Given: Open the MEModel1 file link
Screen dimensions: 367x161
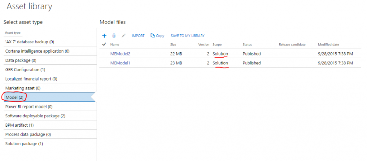Looking at the screenshot, I should tap(120, 63).
